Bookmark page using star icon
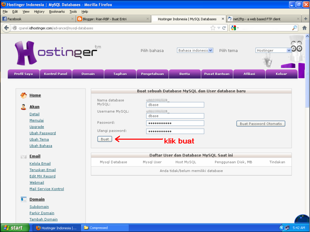Screen dimensions: 310x232 click(213, 28)
